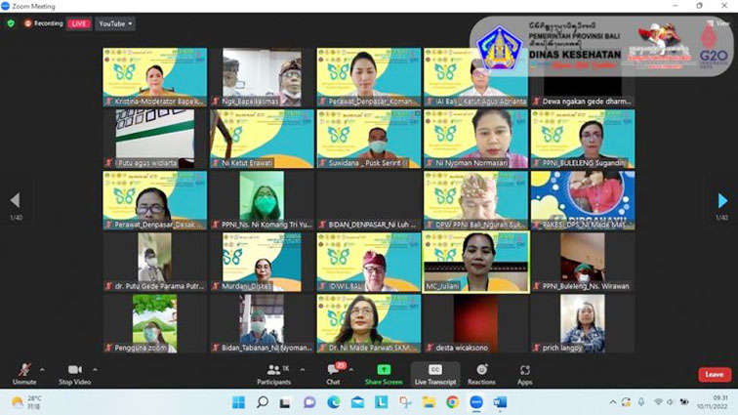Click the Recording indicator label
The width and height of the screenshot is (738, 415).
point(48,23)
